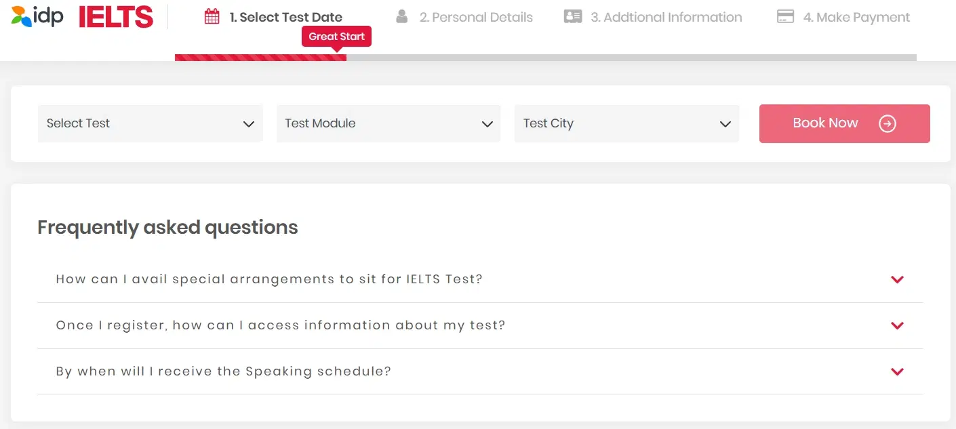Switch to the Make Payment step
The height and width of the screenshot is (429, 956).
(857, 17)
